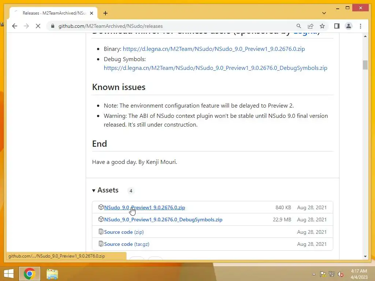Open the taskbar clock showing 4:17 AM
Image resolution: width=375 pixels, height=281 pixels.
[x=359, y=274]
